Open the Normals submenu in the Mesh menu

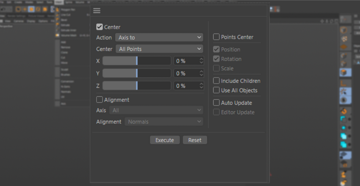tap(66, 92)
